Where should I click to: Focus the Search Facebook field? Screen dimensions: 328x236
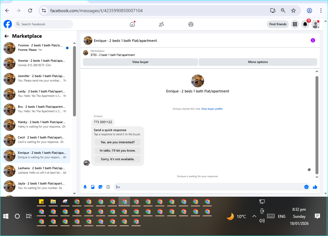coord(44,24)
